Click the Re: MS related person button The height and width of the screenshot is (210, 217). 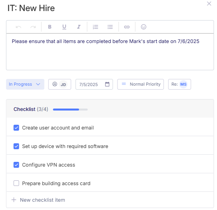click(180, 84)
